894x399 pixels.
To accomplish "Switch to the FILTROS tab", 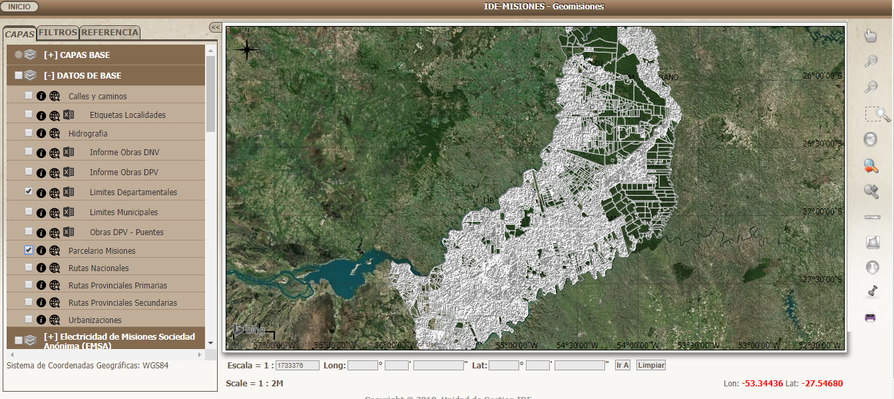I will click(x=58, y=32).
